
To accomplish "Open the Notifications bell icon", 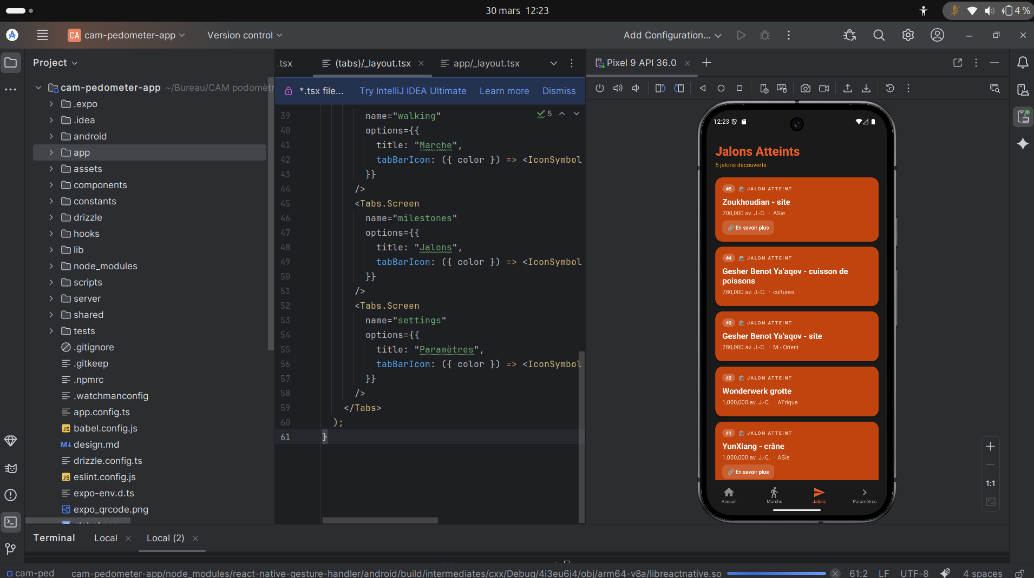I will pyautogui.click(x=1023, y=63).
